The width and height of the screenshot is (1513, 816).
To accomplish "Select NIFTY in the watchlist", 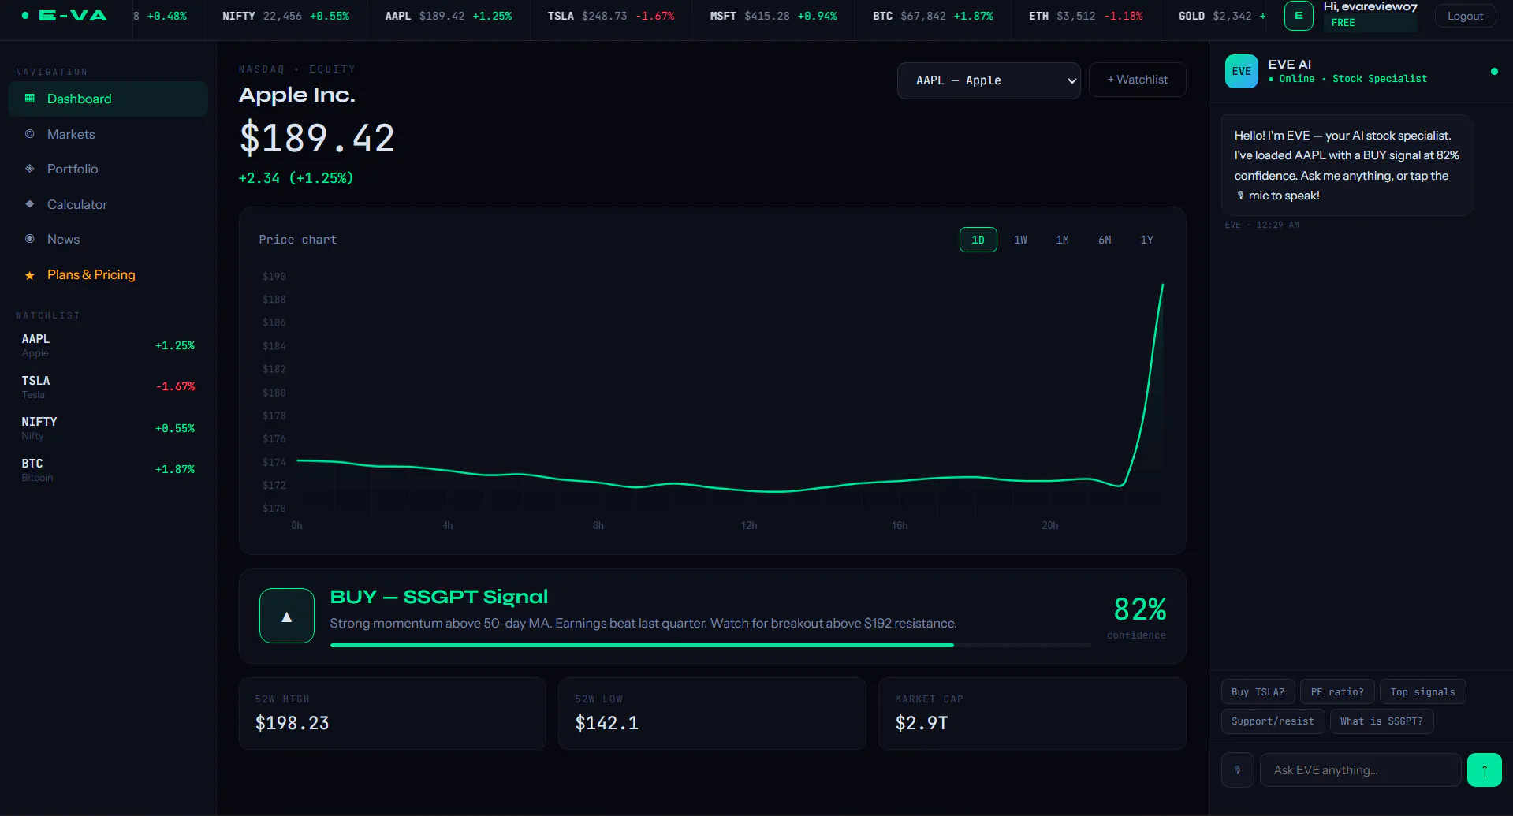I will (108, 428).
